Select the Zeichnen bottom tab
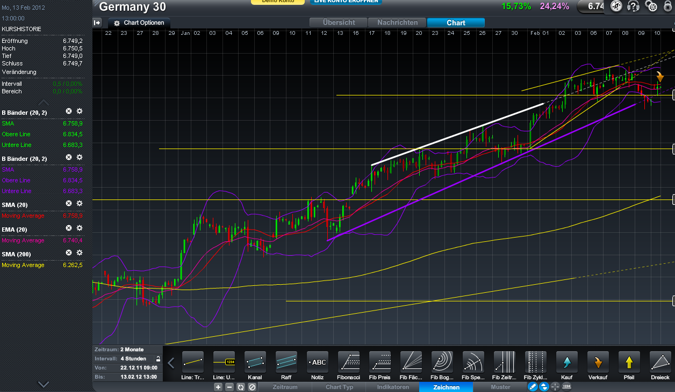Image resolution: width=675 pixels, height=392 pixels. pos(447,387)
